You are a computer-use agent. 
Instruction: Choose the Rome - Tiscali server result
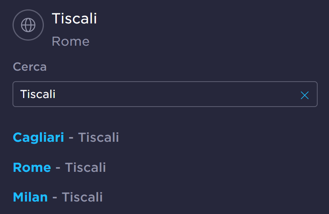point(59,168)
